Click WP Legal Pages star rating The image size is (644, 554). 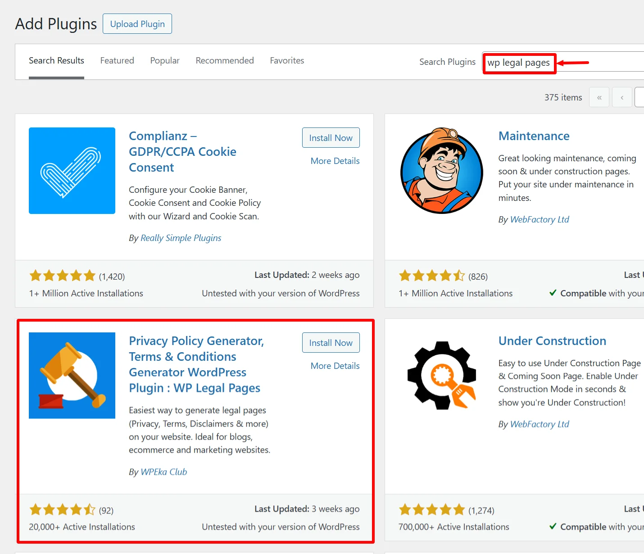pyautogui.click(x=62, y=510)
